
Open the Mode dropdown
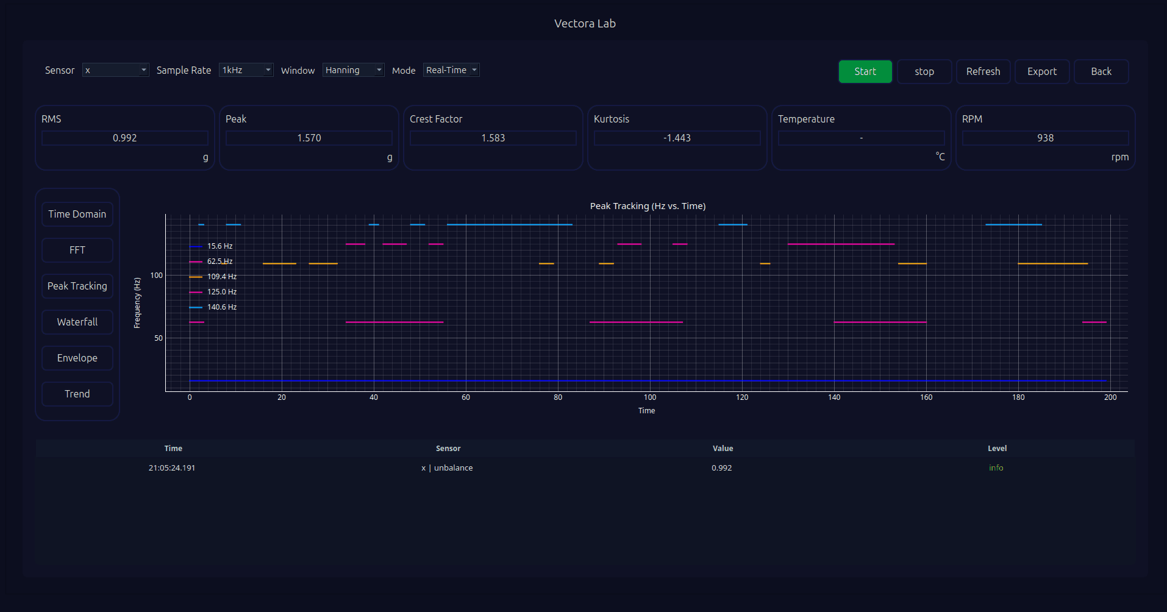point(451,70)
